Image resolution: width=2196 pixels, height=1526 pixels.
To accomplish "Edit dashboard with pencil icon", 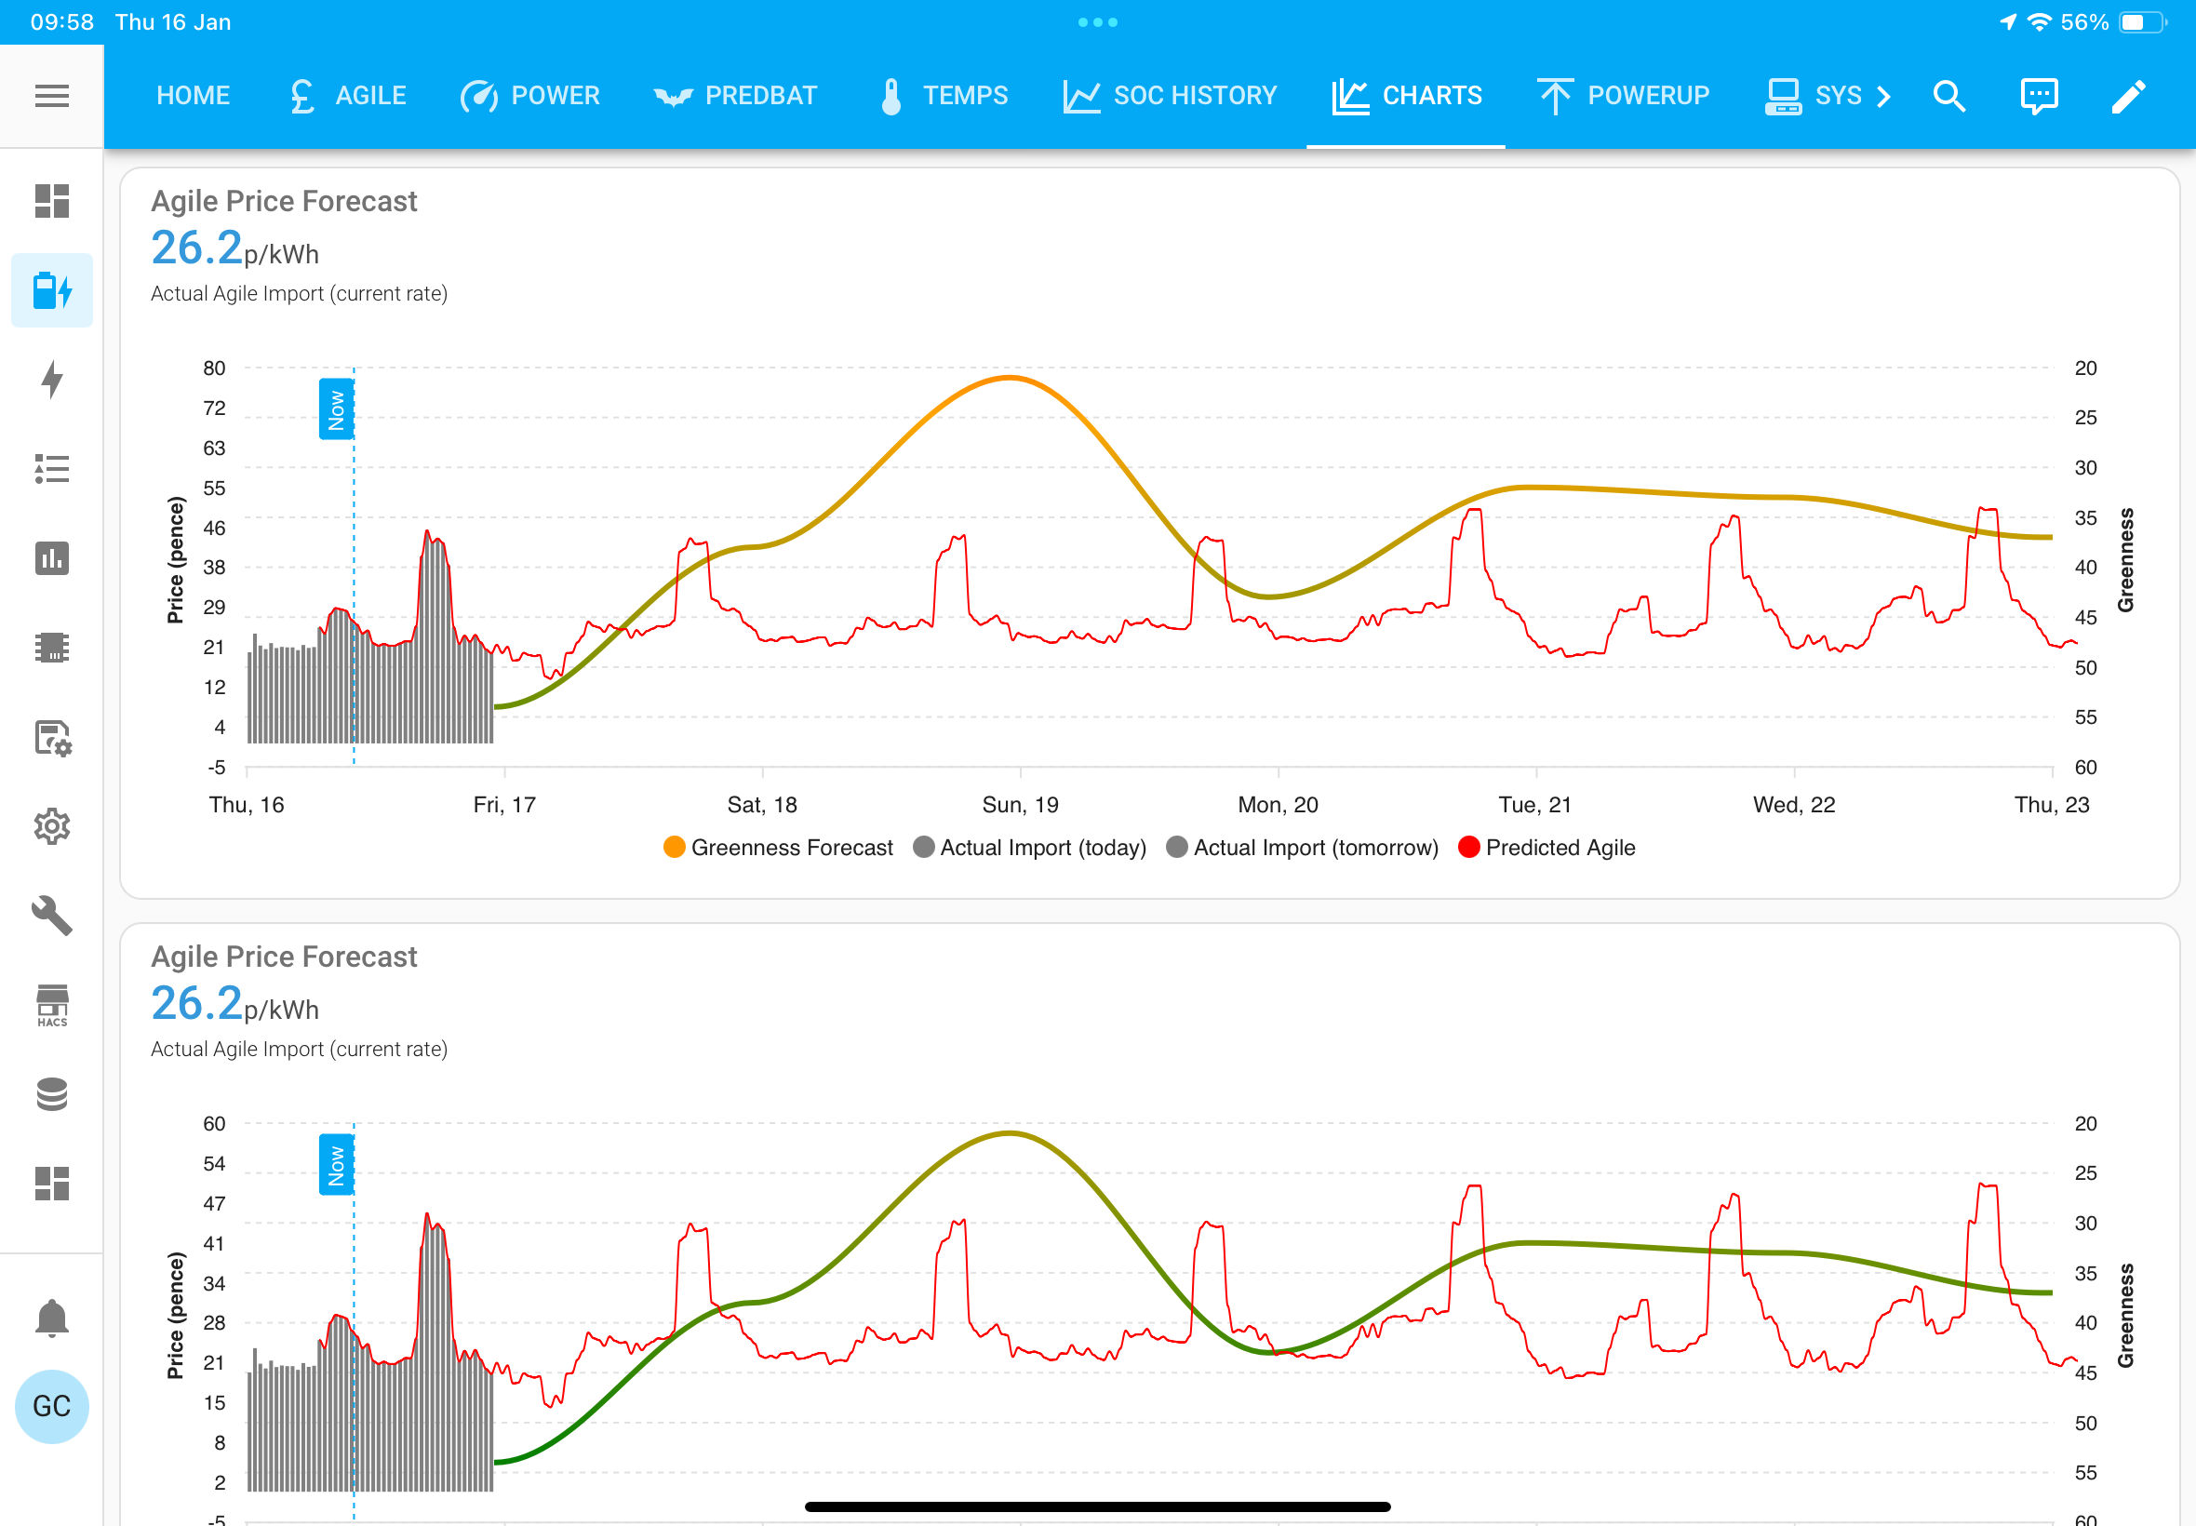I will [2128, 96].
